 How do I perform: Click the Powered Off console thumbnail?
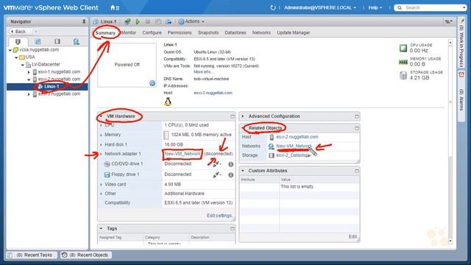(127, 65)
